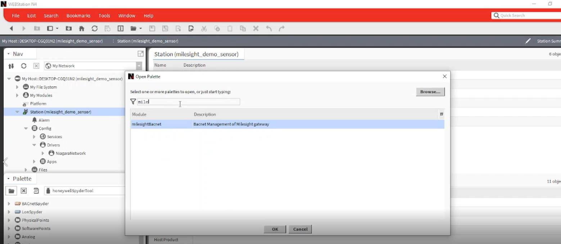The height and width of the screenshot is (244, 561).
Task: Expand the LonSpyder palette node
Action: point(9,212)
